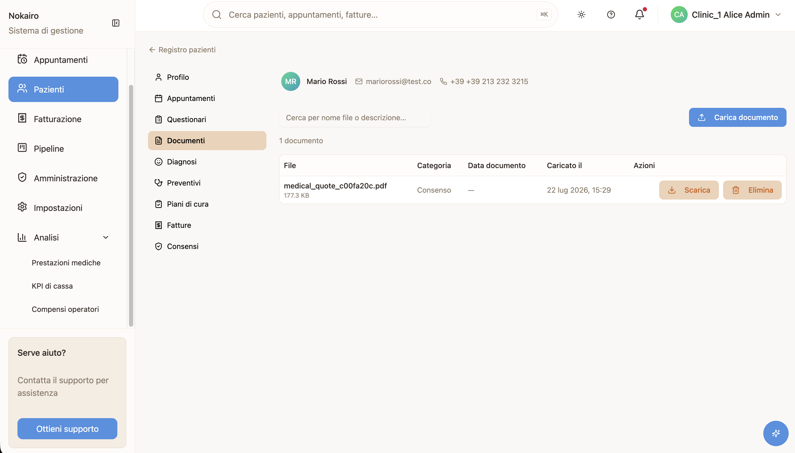This screenshot has height=453, width=795.
Task: Click the Categoria column header
Action: pos(434,165)
